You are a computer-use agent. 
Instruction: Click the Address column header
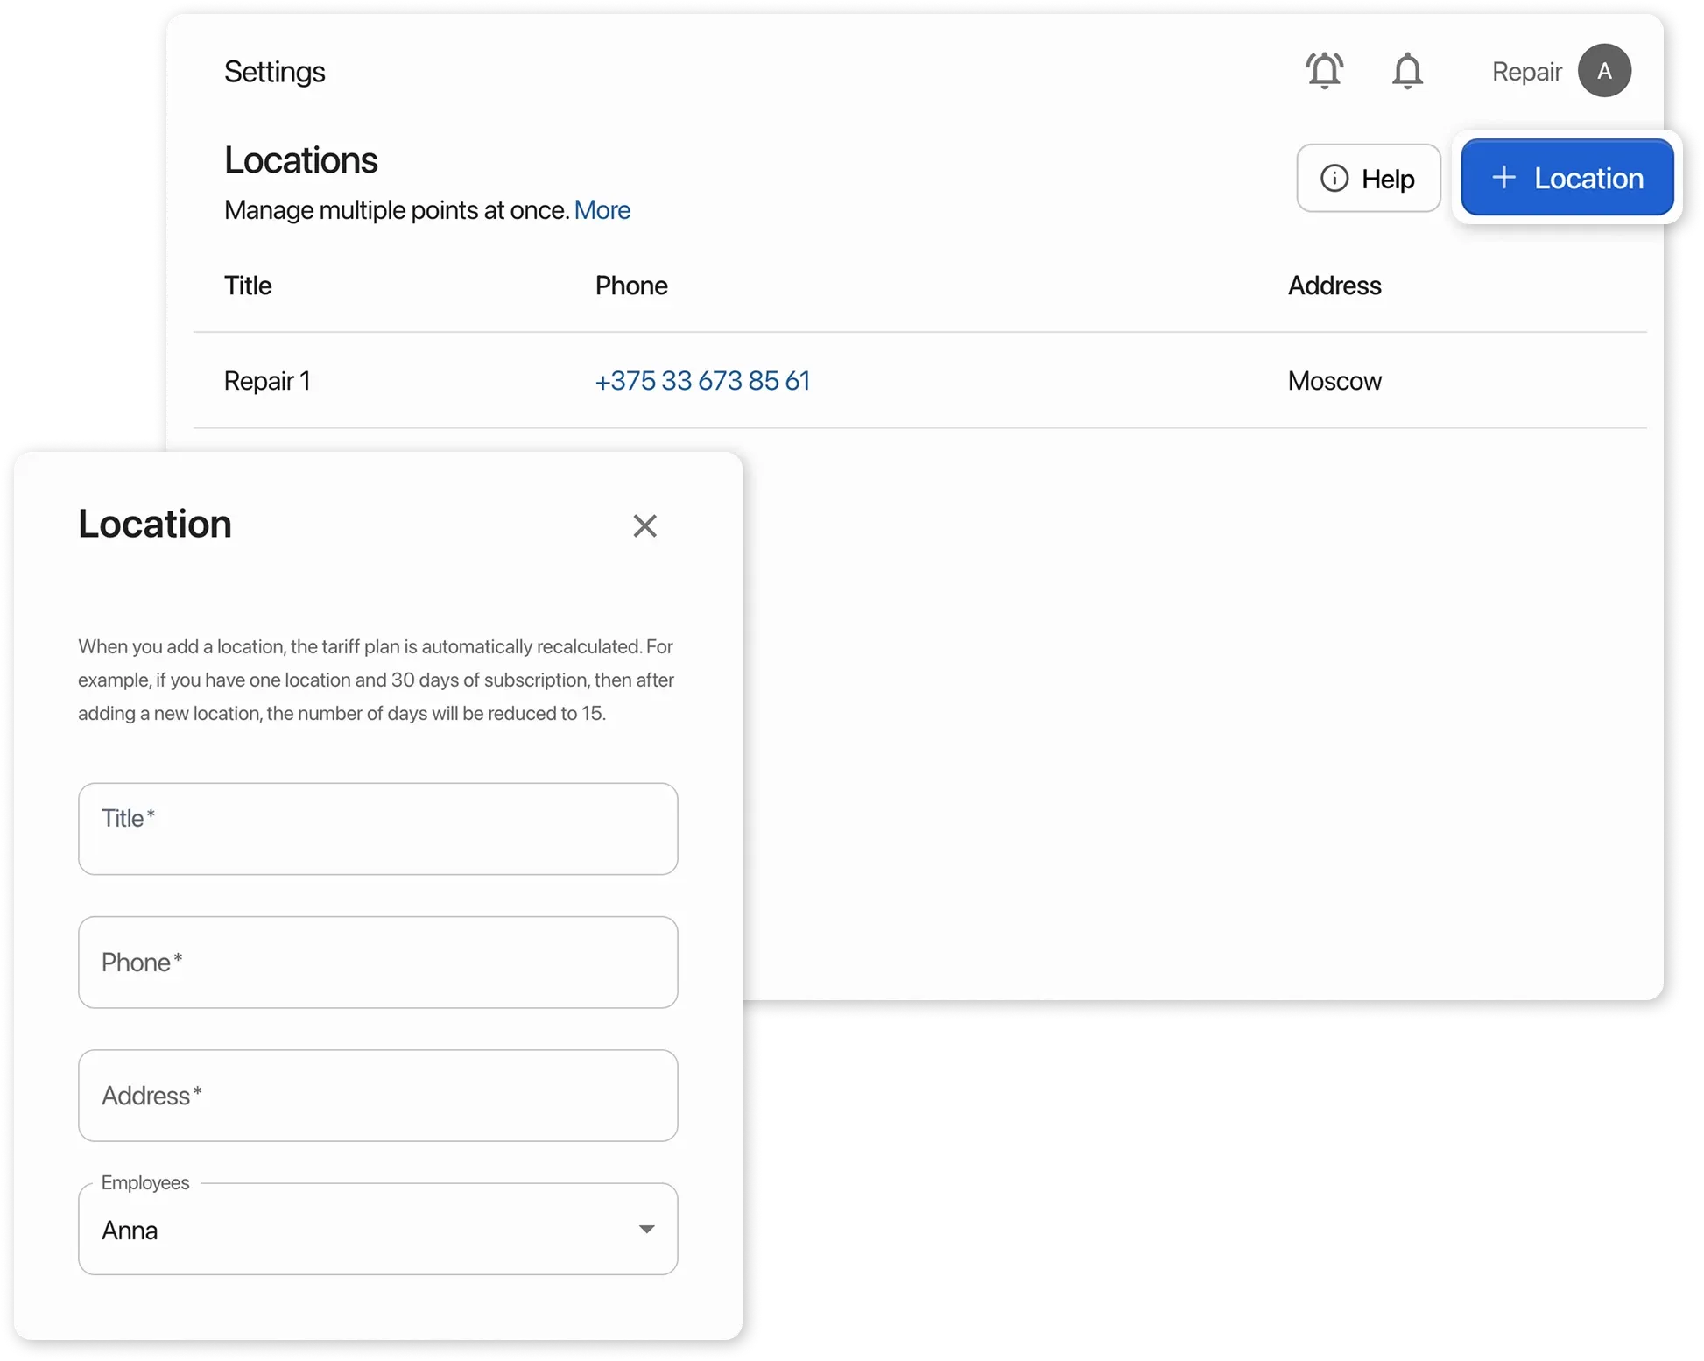[1334, 286]
